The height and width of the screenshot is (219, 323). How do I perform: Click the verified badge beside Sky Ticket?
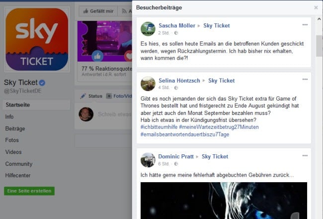coord(42,83)
